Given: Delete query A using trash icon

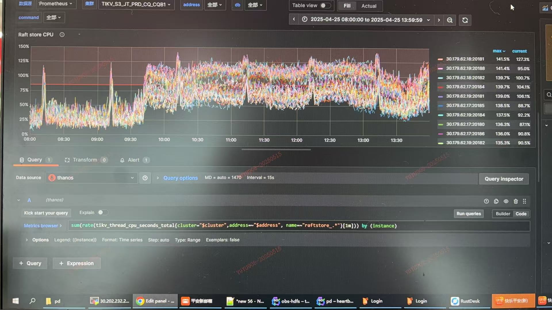Looking at the screenshot, I should click(x=515, y=201).
